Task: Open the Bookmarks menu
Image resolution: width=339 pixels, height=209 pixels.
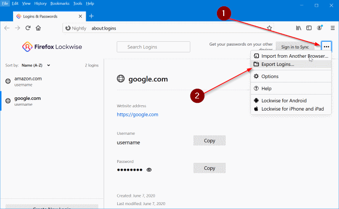Action: click(x=60, y=3)
